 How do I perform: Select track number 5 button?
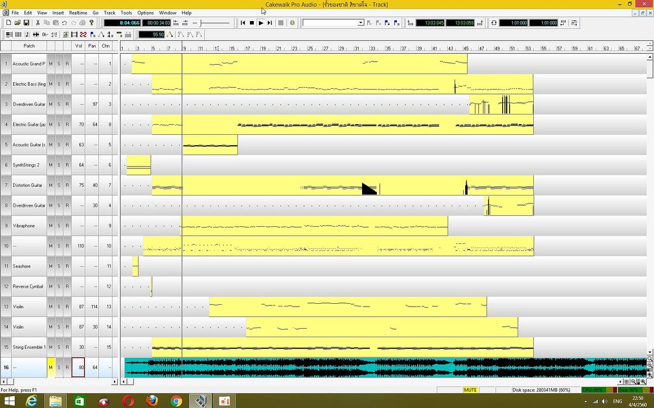[6, 144]
